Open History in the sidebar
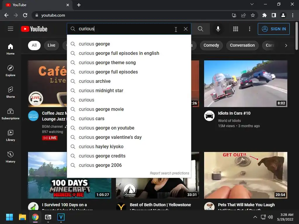 point(11,157)
